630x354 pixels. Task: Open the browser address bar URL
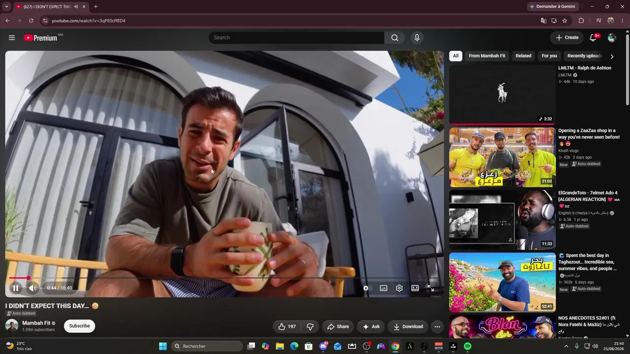[x=89, y=21]
